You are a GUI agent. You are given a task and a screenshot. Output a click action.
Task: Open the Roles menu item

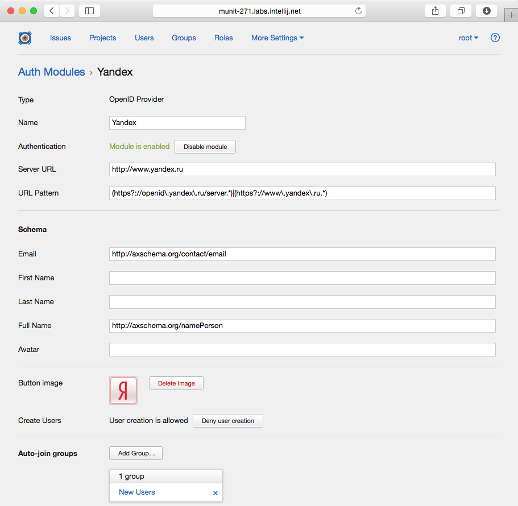[223, 38]
